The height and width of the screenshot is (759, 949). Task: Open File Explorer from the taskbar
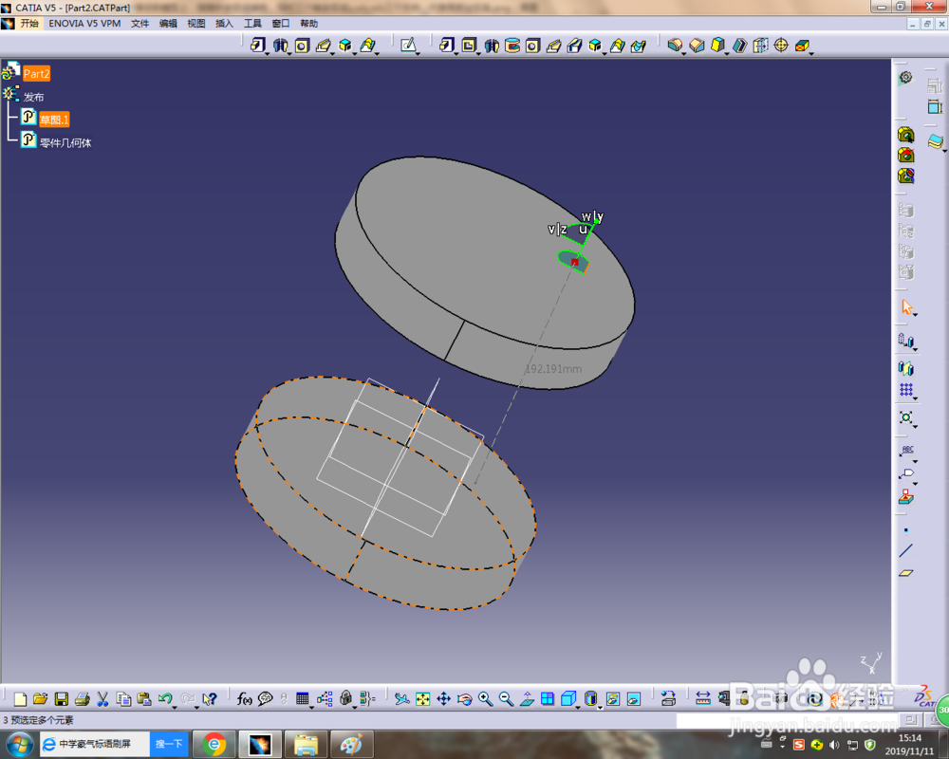click(306, 744)
